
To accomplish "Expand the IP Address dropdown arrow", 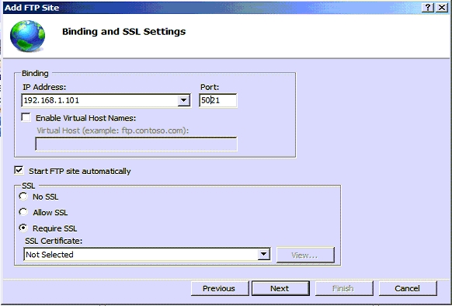I will pos(183,100).
